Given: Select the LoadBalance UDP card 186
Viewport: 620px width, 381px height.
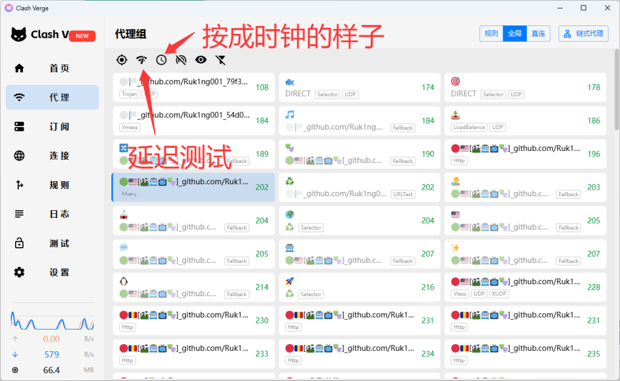Looking at the screenshot, I should pyautogui.click(x=525, y=121).
